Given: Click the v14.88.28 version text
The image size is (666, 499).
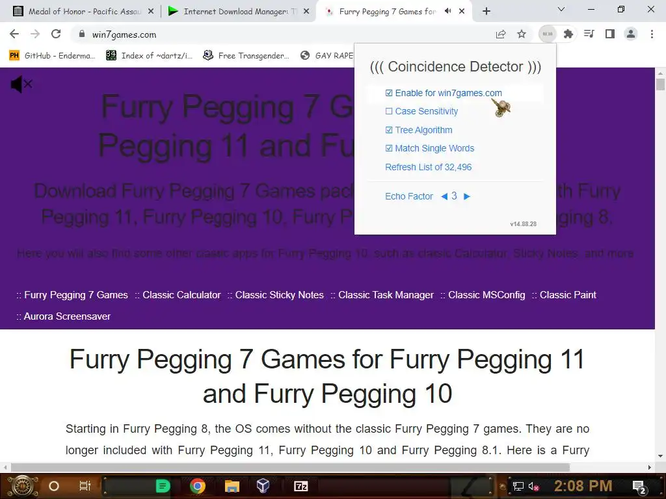Looking at the screenshot, I should [x=524, y=224].
